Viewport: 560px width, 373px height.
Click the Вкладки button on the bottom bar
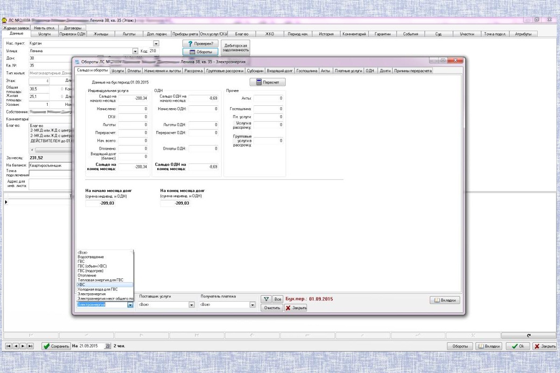coord(489,346)
